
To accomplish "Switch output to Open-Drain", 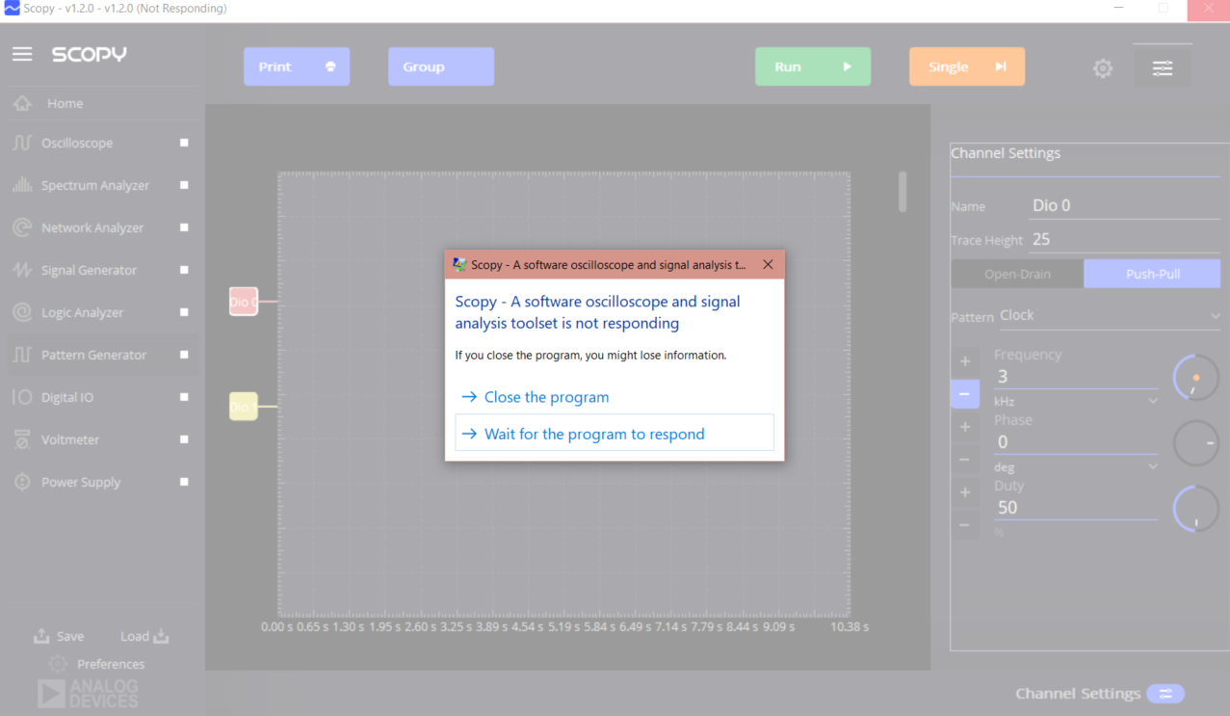I will pyautogui.click(x=1017, y=274).
